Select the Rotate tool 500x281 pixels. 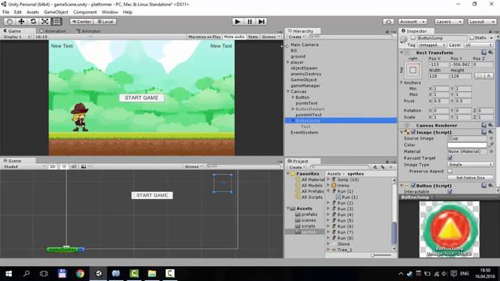click(x=33, y=21)
